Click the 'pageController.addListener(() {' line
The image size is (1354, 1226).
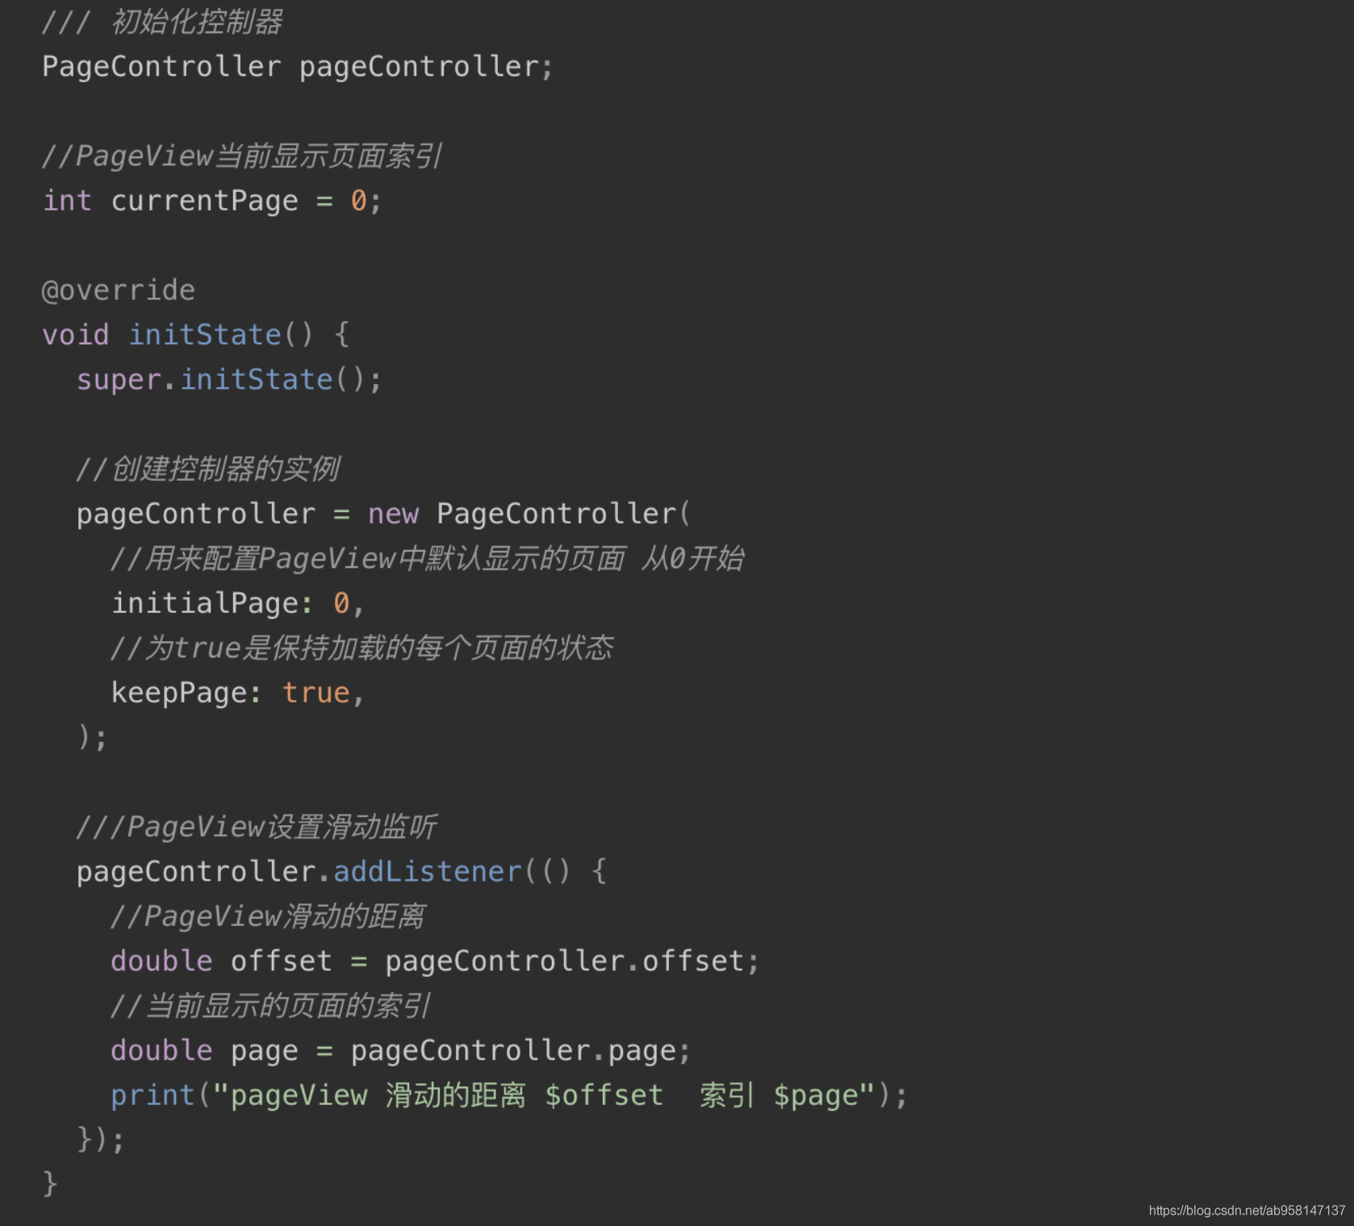341,872
